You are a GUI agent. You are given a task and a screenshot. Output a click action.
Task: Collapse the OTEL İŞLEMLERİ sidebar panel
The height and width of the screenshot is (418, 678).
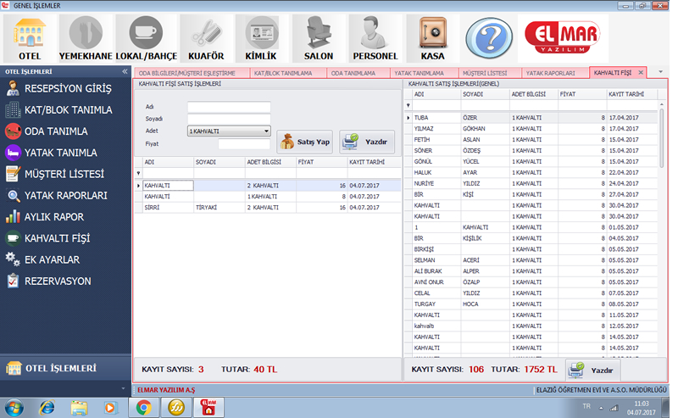point(125,72)
